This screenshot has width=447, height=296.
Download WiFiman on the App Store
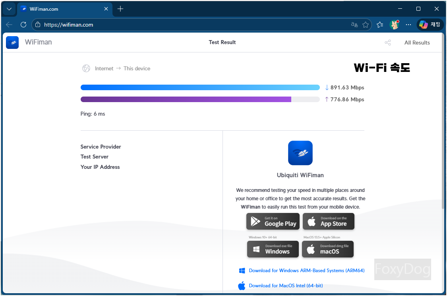pyautogui.click(x=329, y=221)
